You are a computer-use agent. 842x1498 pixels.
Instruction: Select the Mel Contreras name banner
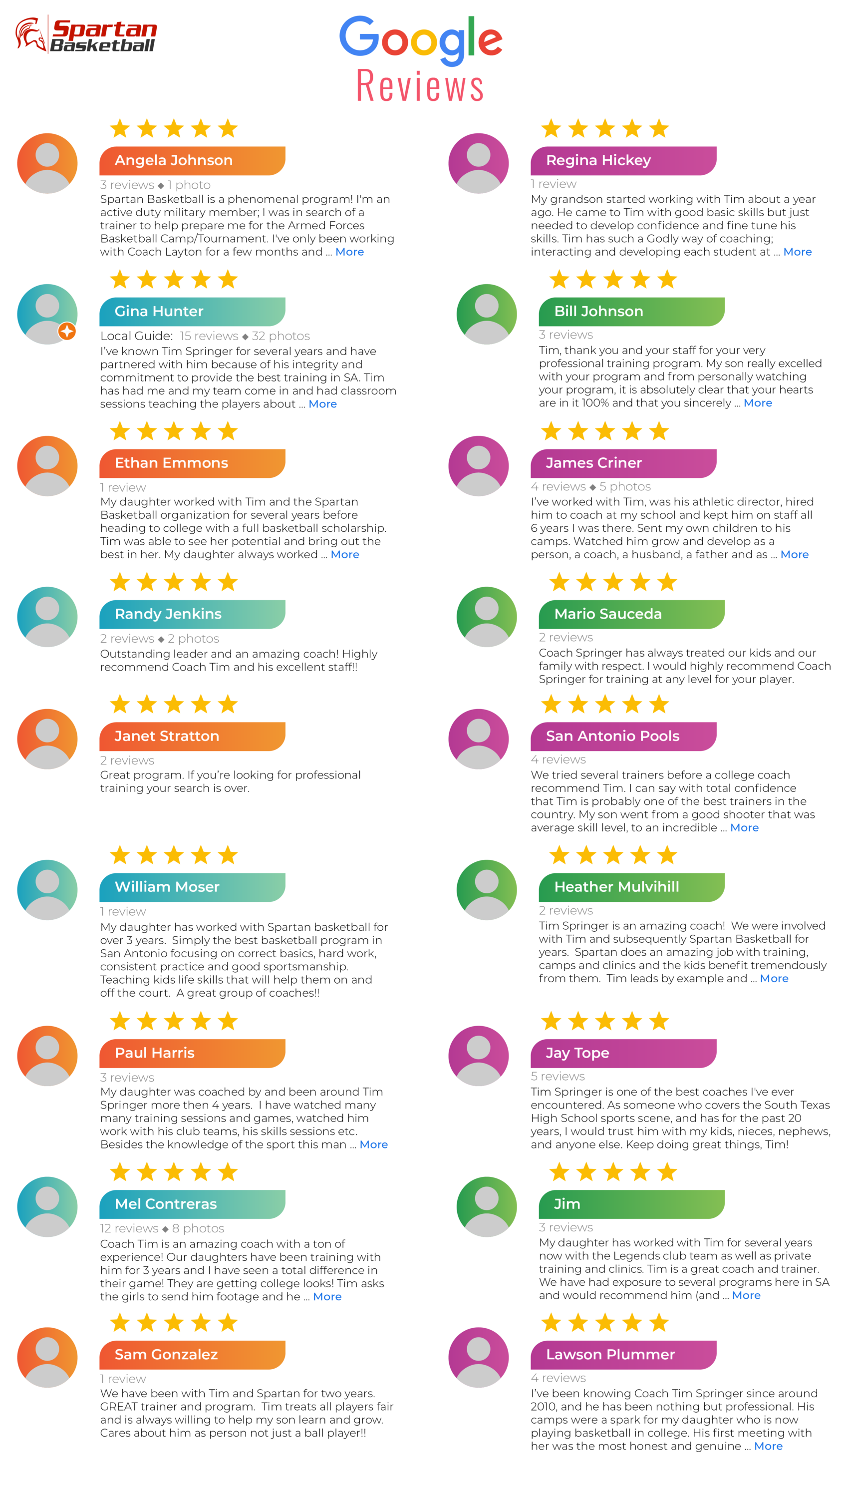[192, 1204]
